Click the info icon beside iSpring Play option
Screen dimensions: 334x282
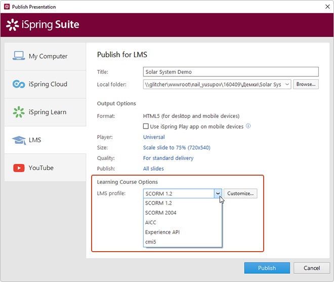248,126
